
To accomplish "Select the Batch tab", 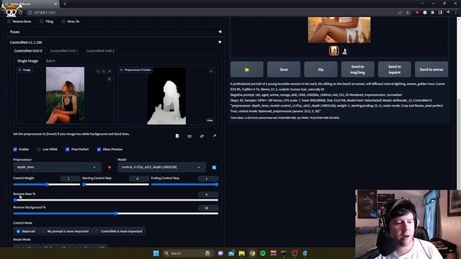I will [50, 61].
